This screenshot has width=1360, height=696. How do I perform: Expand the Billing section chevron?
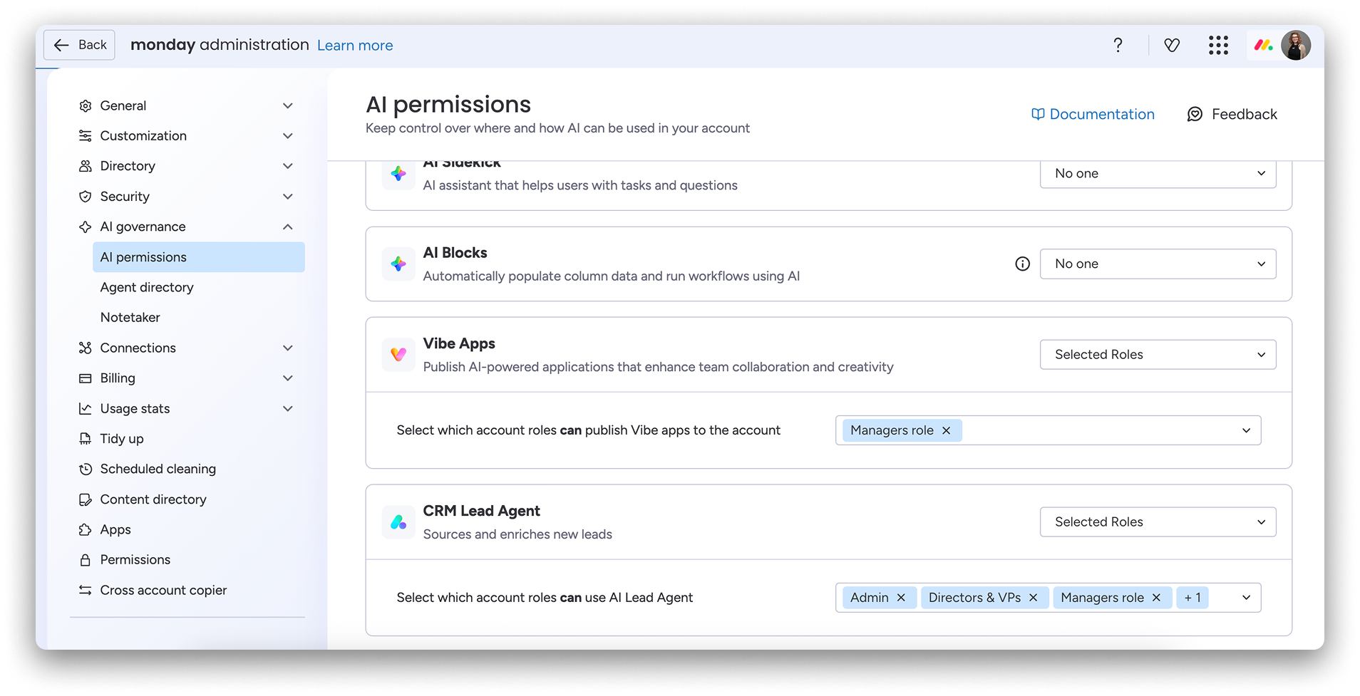[288, 378]
